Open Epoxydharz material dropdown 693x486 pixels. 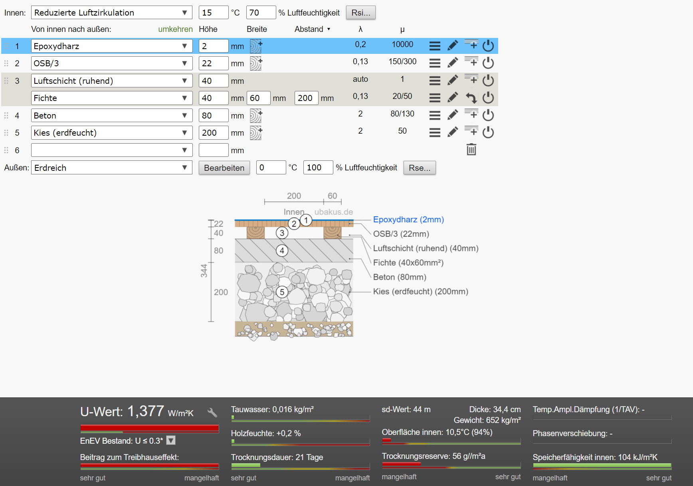click(x=112, y=46)
